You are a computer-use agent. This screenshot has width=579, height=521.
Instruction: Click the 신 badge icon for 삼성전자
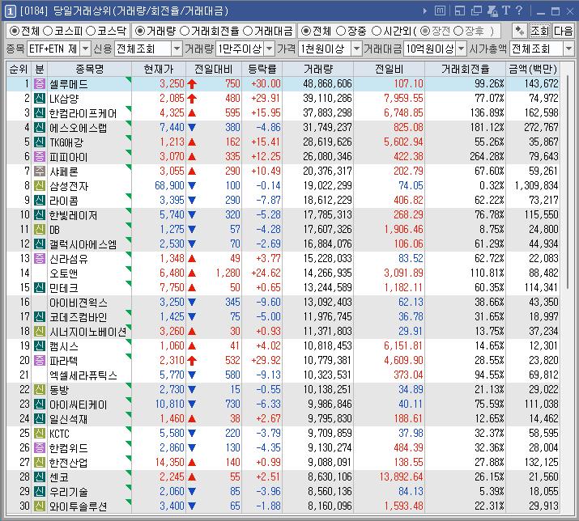(x=40, y=185)
